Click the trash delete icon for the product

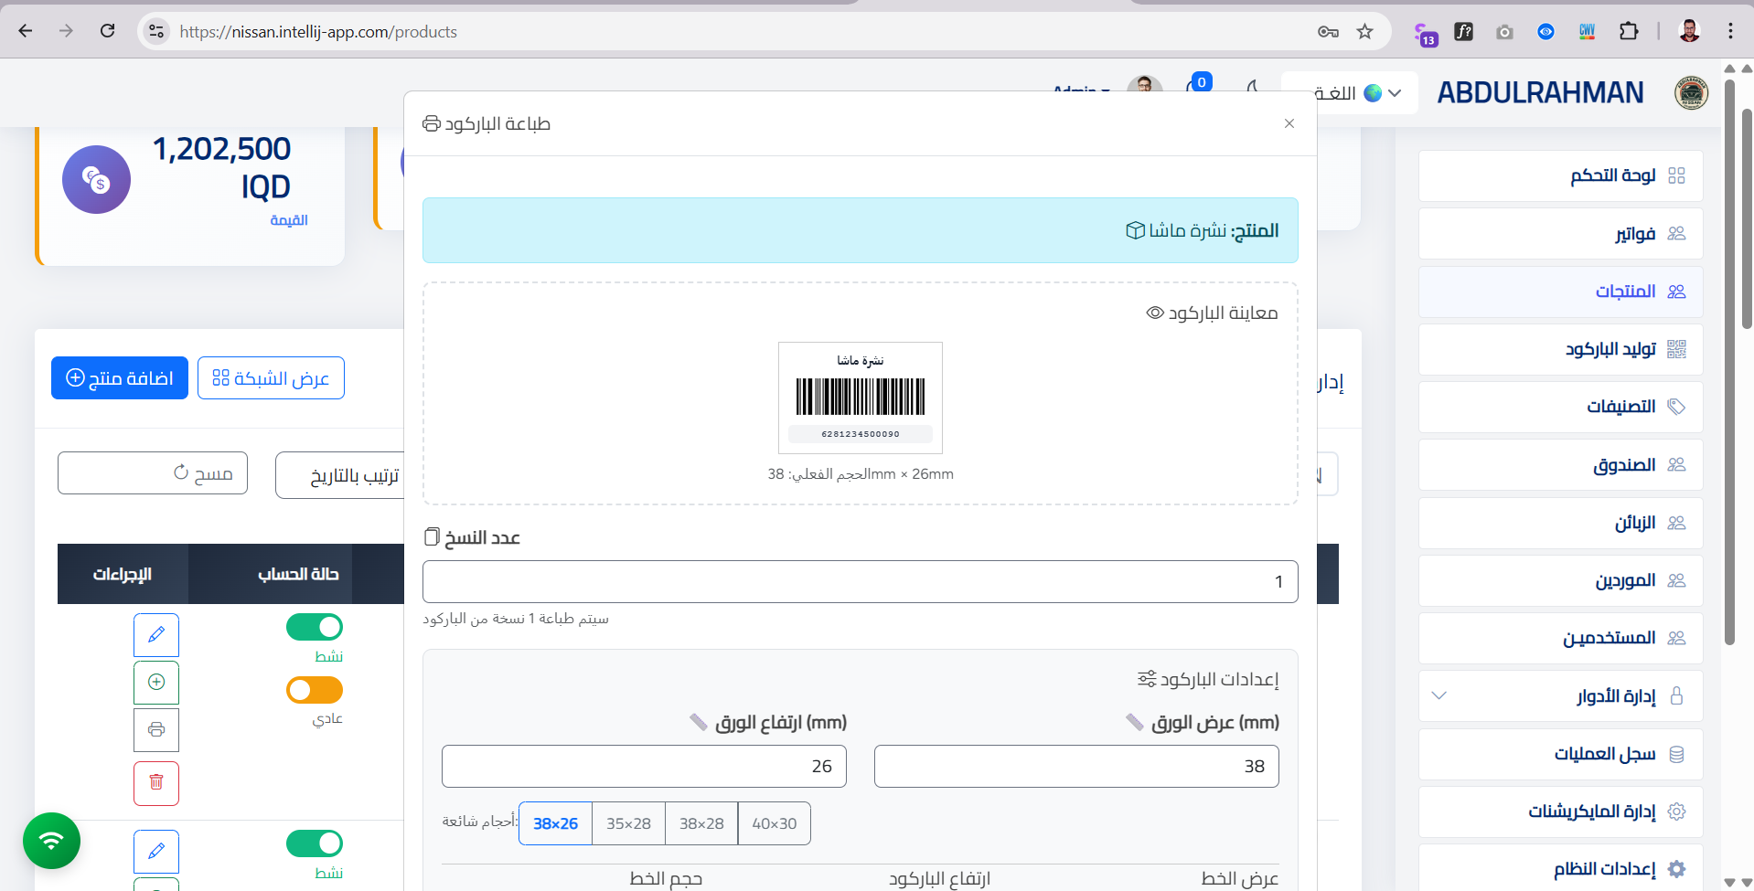coord(155,783)
